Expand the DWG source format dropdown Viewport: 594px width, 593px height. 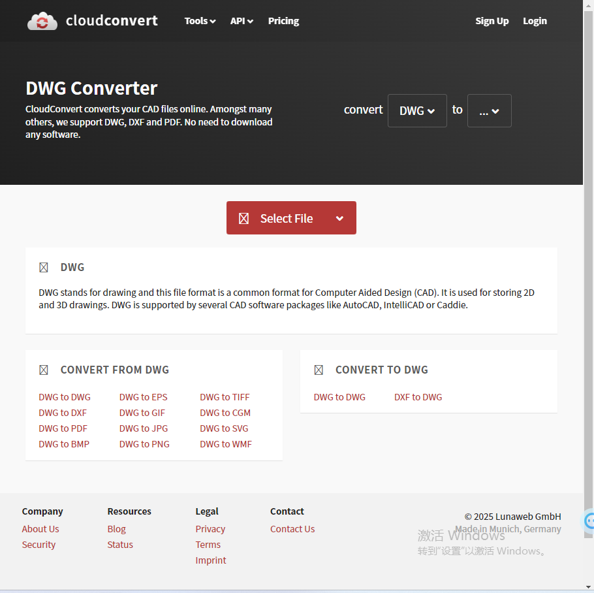tap(417, 110)
